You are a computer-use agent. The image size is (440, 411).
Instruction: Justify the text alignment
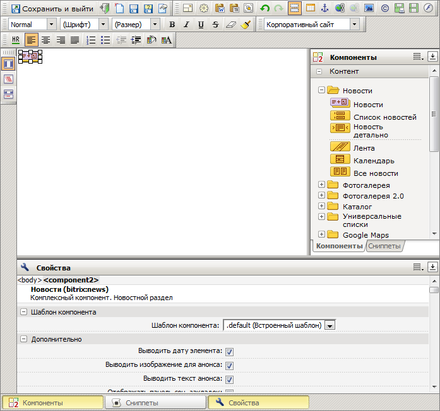click(74, 40)
